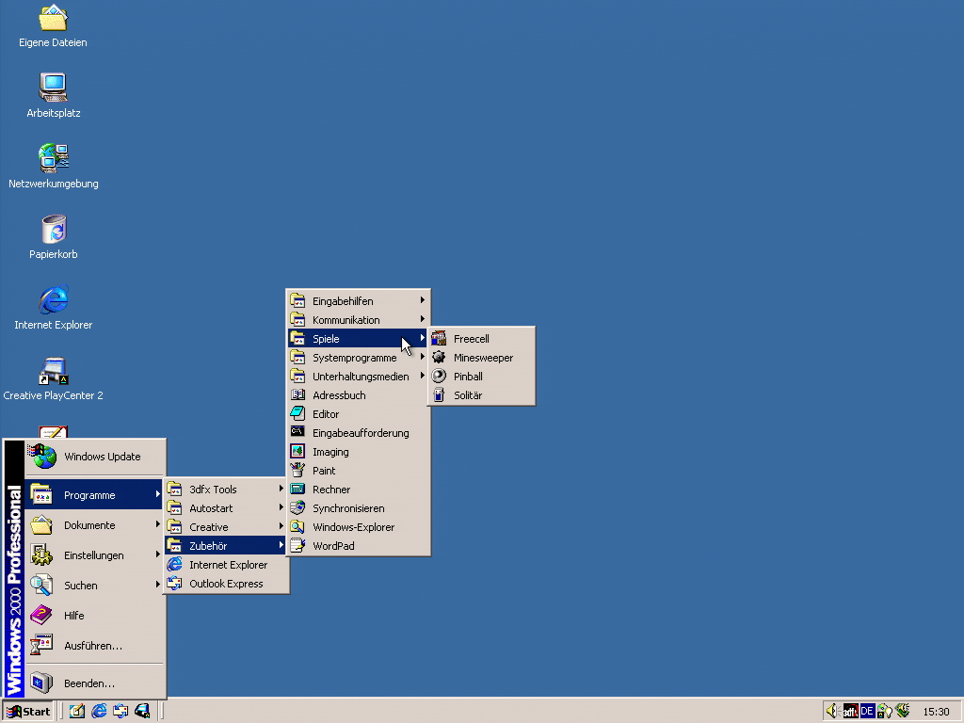Expand the Kommunikation submenu arrow
This screenshot has height=723, width=964.
pyautogui.click(x=423, y=319)
